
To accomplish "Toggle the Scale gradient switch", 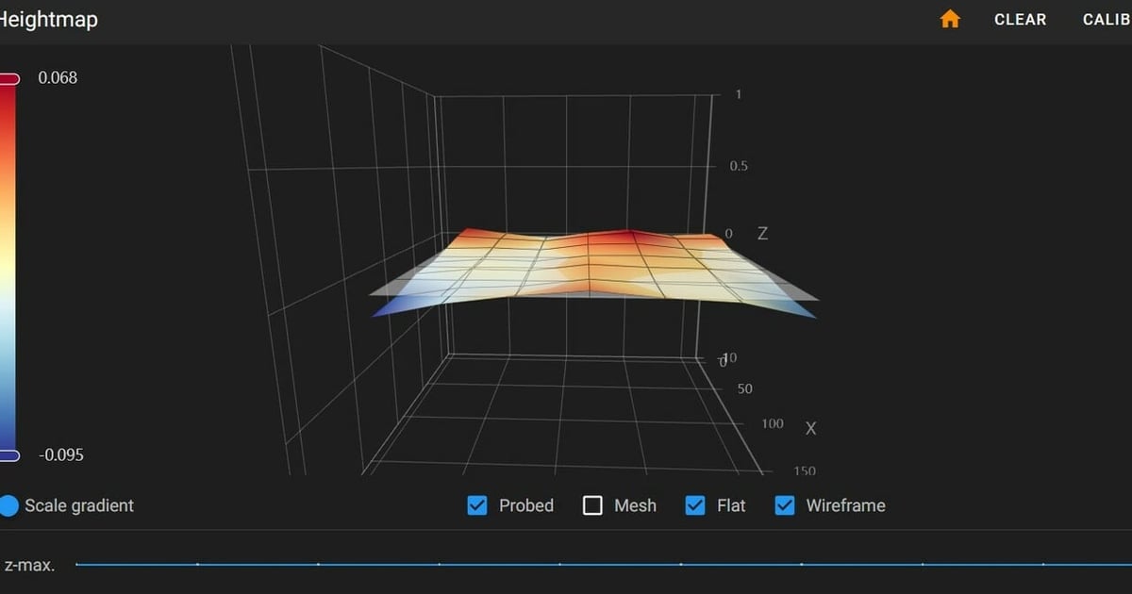I will pyautogui.click(x=9, y=505).
